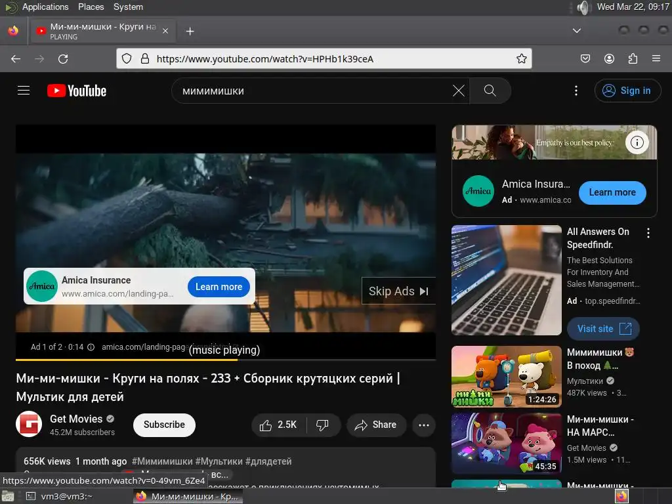
Task: Open Applications menu in top panel
Action: point(45,7)
